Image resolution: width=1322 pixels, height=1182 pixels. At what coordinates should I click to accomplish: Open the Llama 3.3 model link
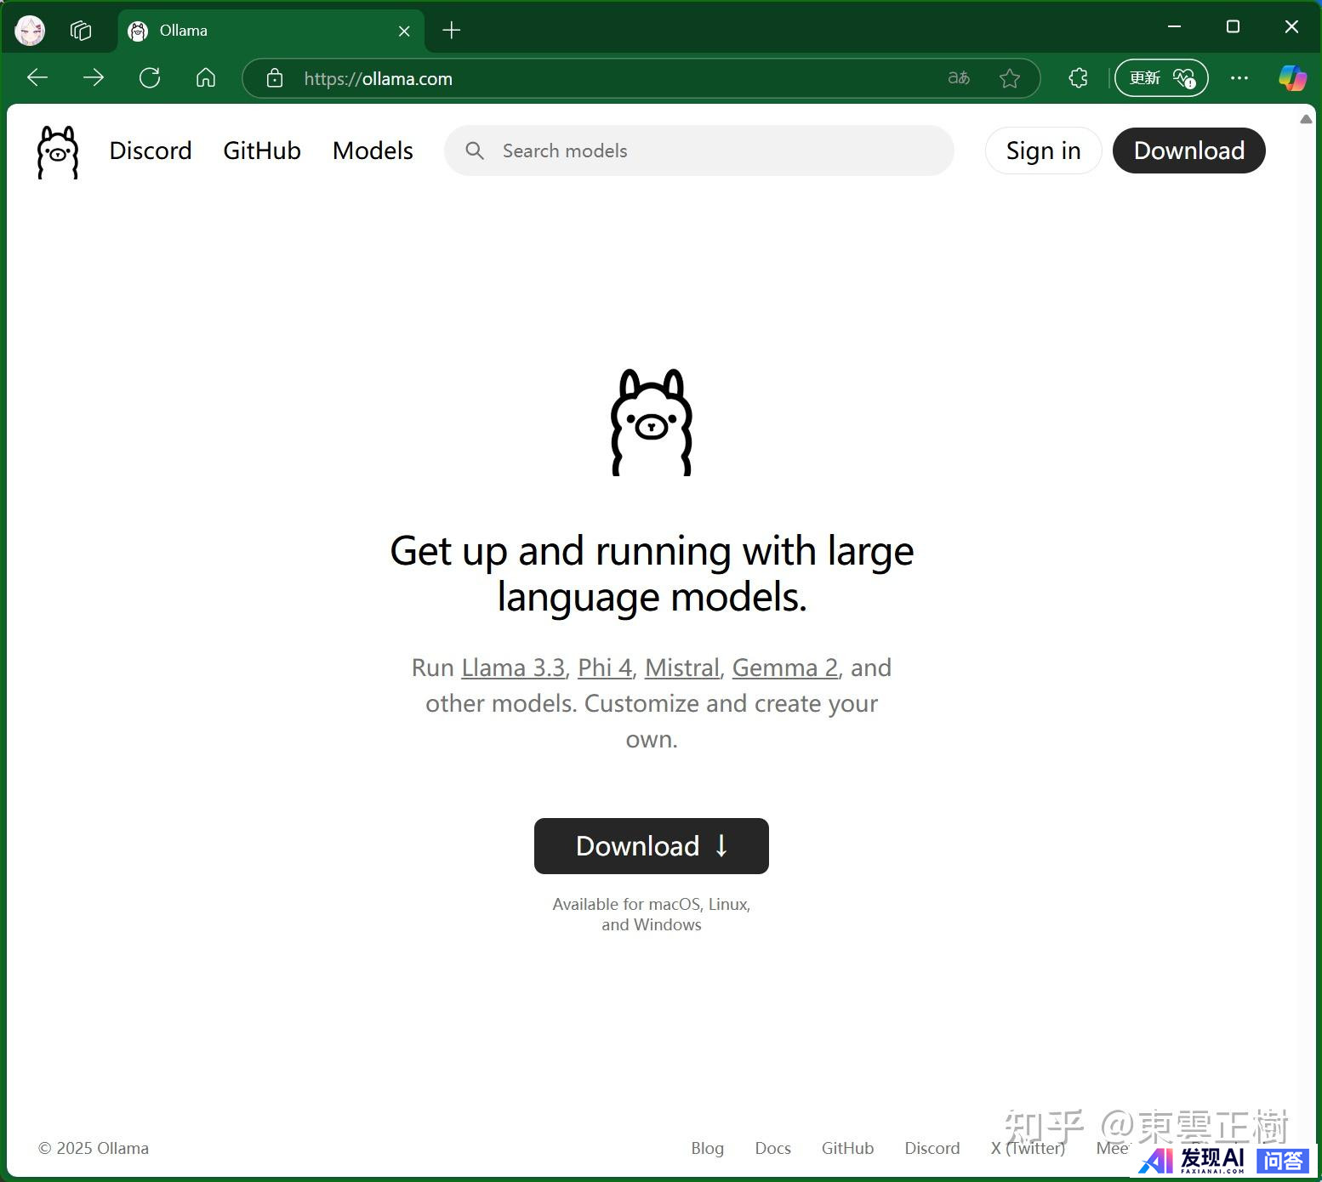pyautogui.click(x=513, y=668)
